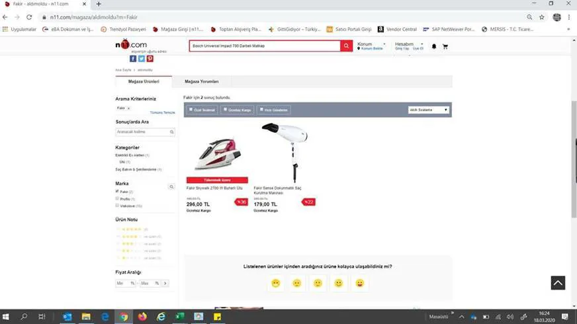Screen dimensions: 577x324
Task: Open Windows Start menu
Action: (5, 317)
